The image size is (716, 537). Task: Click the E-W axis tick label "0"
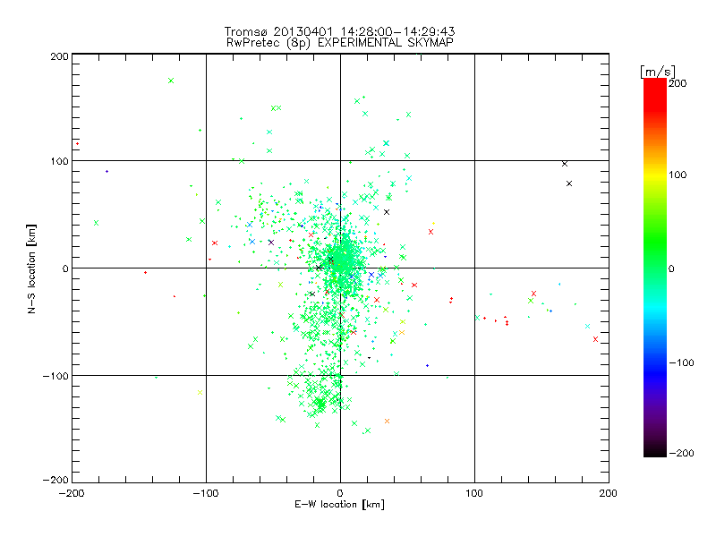click(x=340, y=493)
